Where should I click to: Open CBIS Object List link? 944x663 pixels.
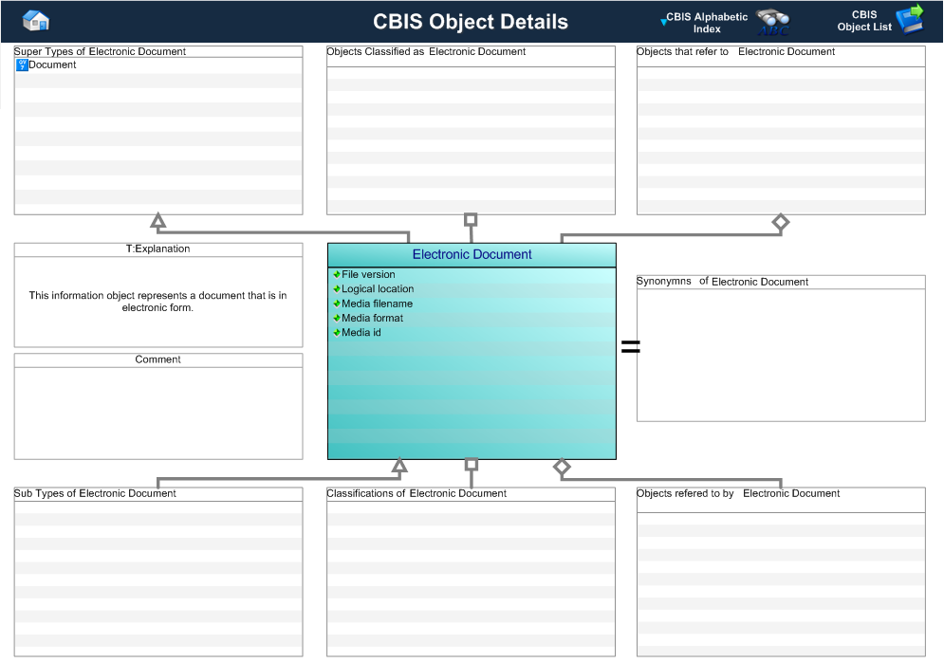tap(864, 21)
